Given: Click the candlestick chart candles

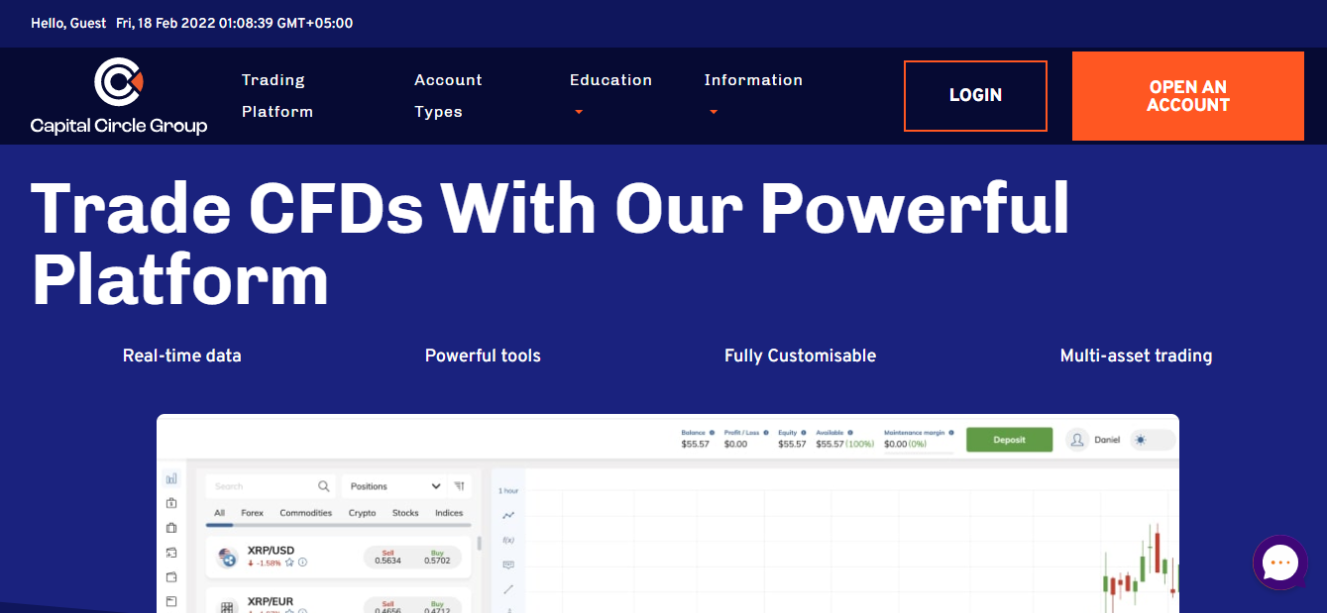Looking at the screenshot, I should pos(1141,566).
